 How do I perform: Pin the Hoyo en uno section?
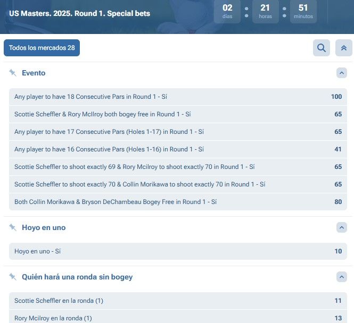(x=13, y=227)
